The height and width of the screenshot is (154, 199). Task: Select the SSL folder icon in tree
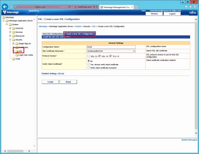click(17, 51)
